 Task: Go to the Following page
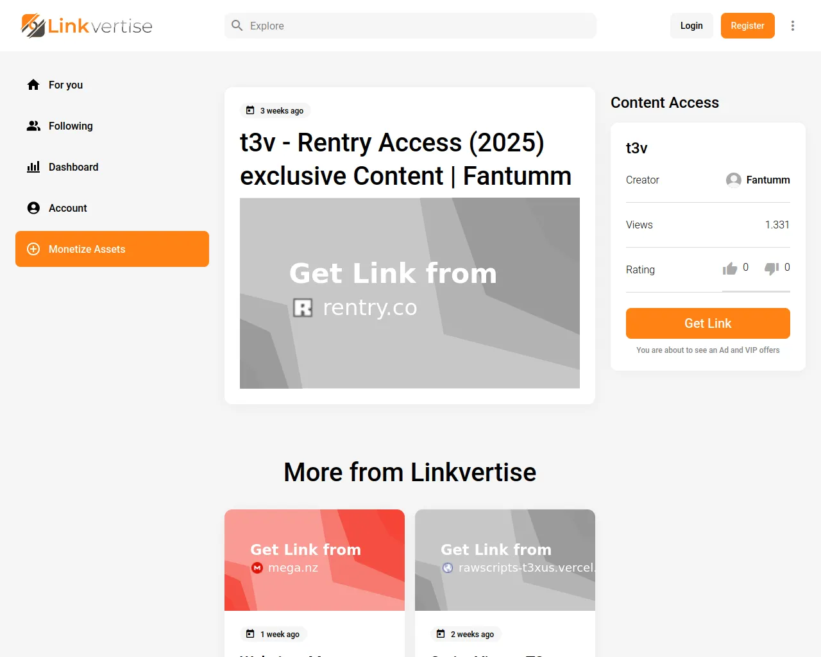pyautogui.click(x=71, y=126)
